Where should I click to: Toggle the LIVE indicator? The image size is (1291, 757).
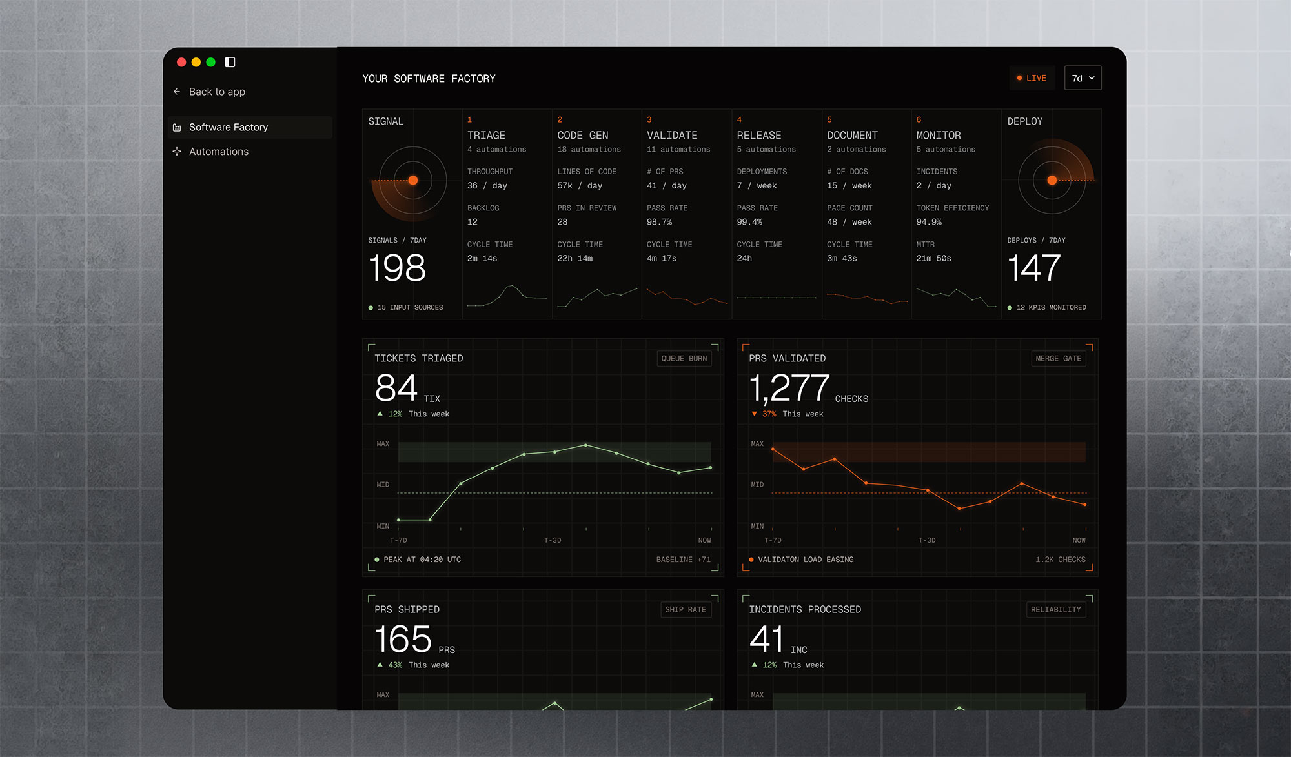click(x=1032, y=78)
